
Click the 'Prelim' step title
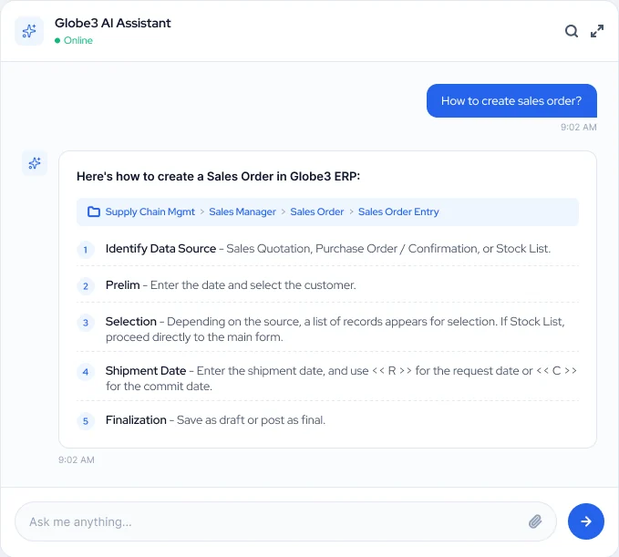pyautogui.click(x=122, y=284)
